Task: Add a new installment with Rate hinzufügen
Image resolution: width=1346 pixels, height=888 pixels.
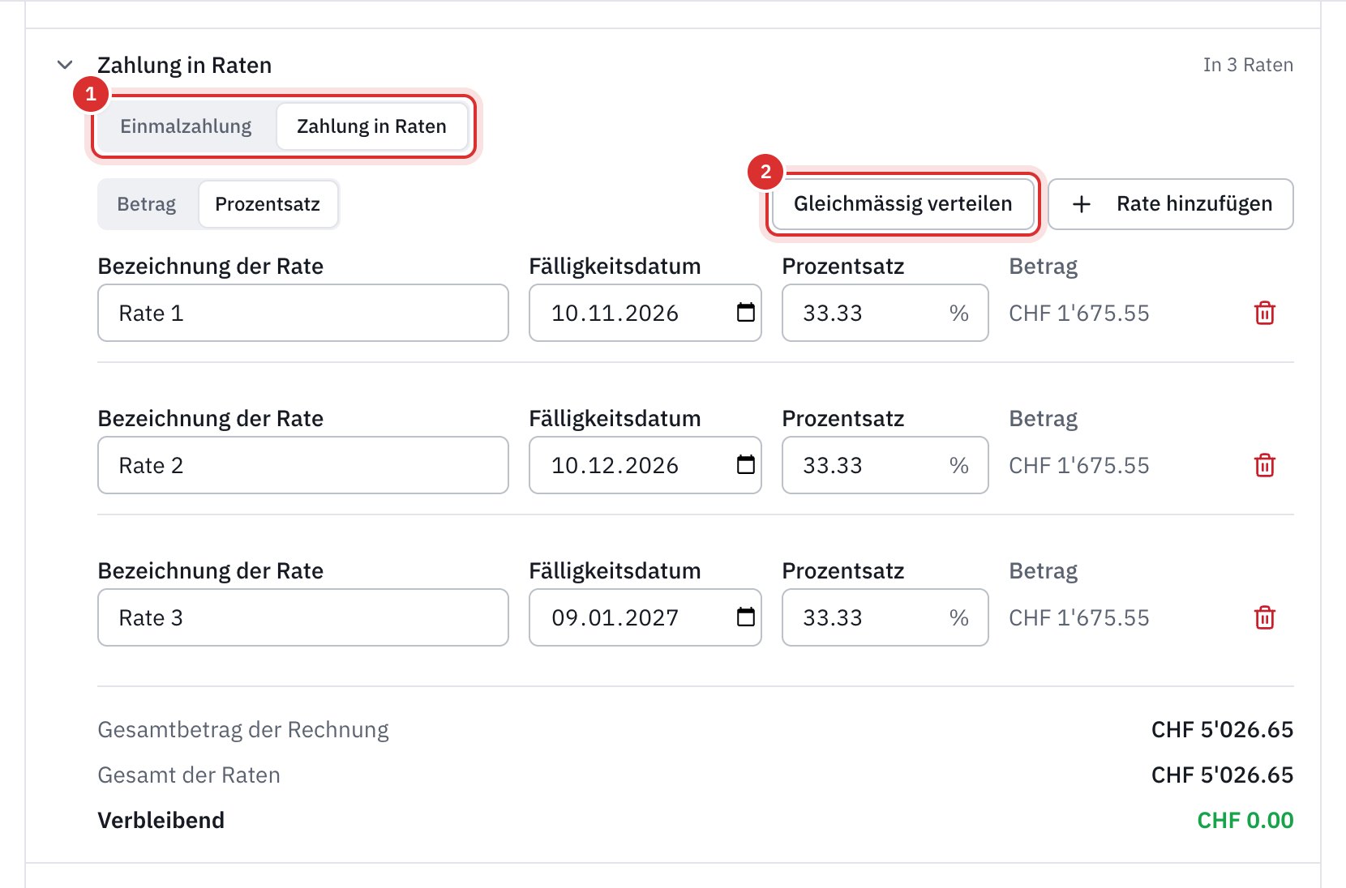Action: pyautogui.click(x=1170, y=204)
